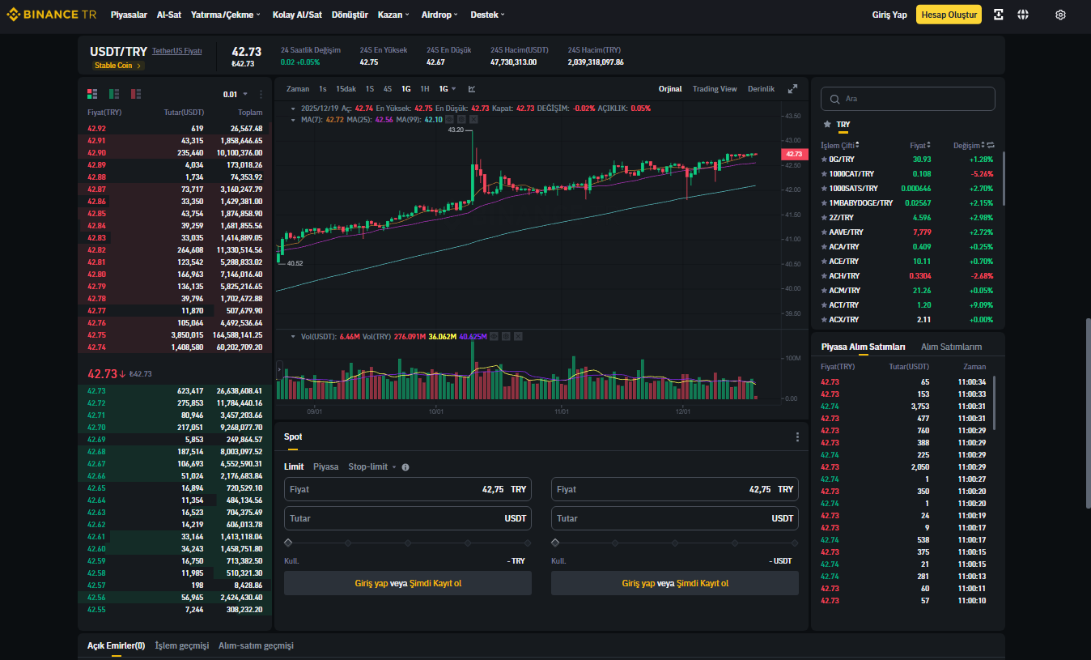Click the search magnifier icon in pair list
Screen dimensions: 1091x660
[835, 99]
